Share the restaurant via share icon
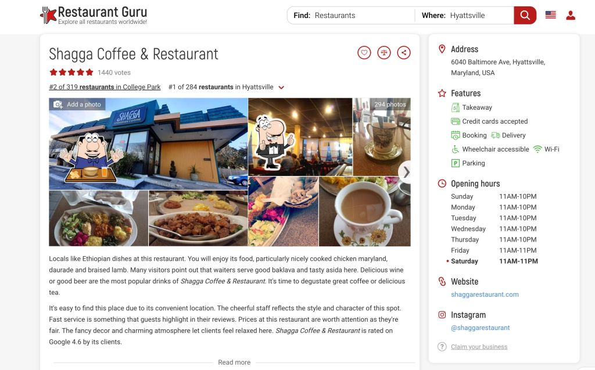 (403, 53)
